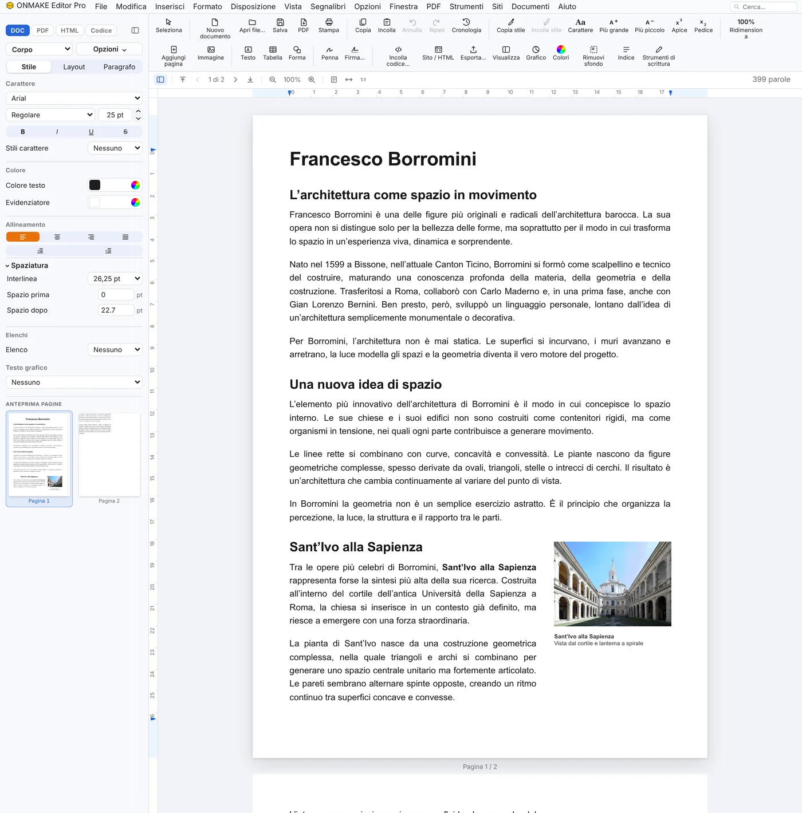This screenshot has height=813, width=802.
Task: Click the Colore testo black swatch
Action: coord(95,185)
